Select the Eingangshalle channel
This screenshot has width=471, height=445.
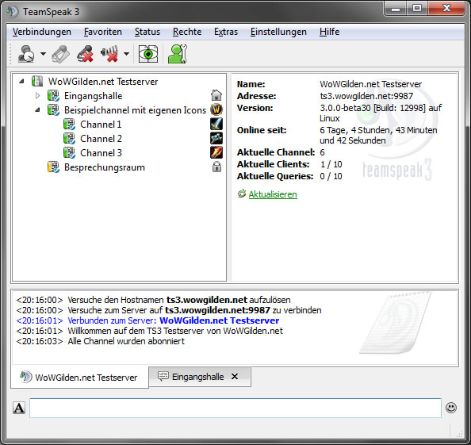click(93, 96)
